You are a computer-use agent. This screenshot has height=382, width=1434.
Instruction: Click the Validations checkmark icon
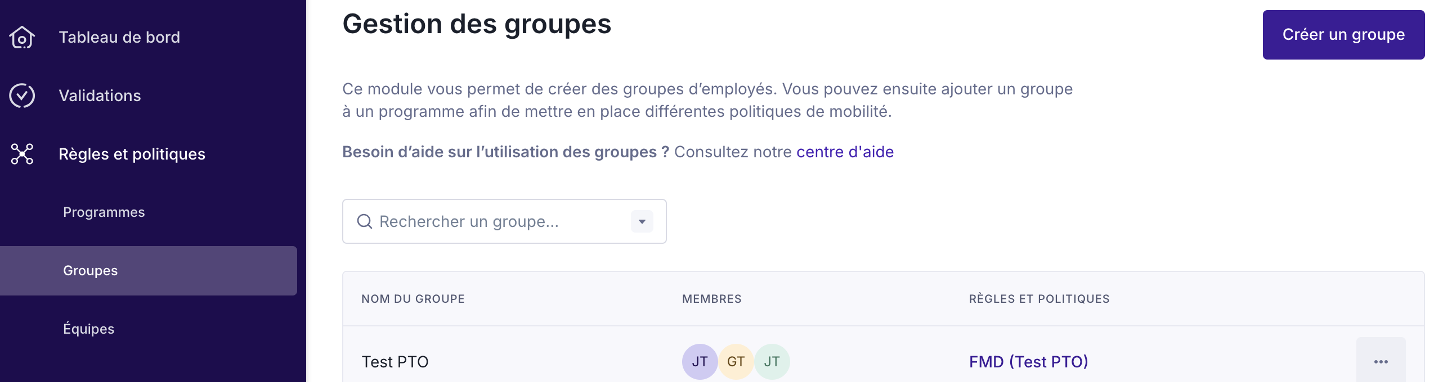click(x=22, y=95)
